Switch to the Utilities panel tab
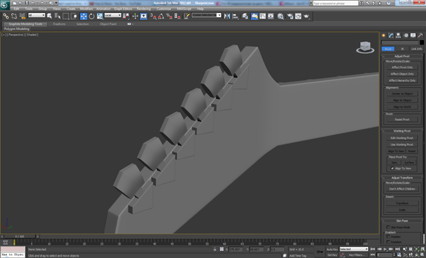426x258 pixels. pos(420,35)
